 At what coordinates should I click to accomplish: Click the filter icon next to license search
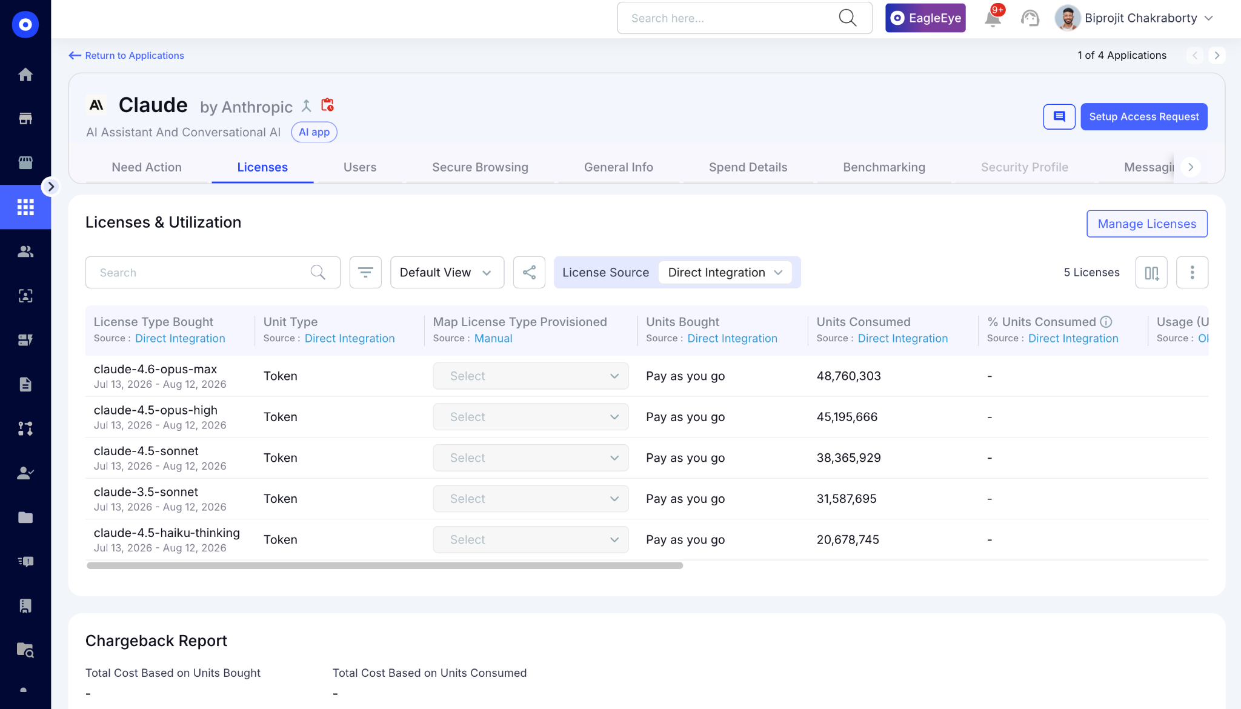click(365, 272)
